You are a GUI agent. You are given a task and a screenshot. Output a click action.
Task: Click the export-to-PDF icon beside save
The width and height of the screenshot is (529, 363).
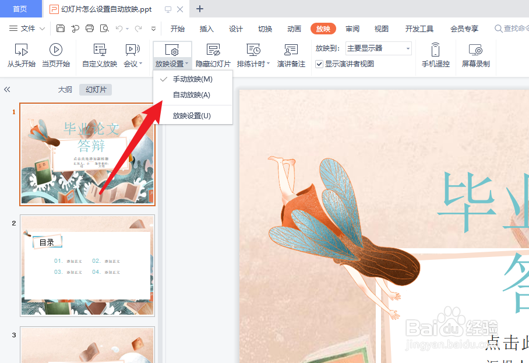tap(75, 29)
